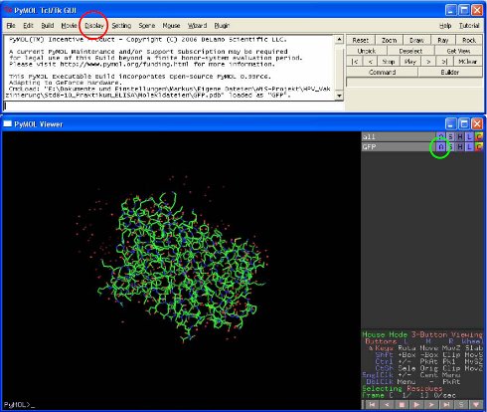Open the File menu
Image resolution: width=487 pixels, height=412 pixels.
pos(11,26)
